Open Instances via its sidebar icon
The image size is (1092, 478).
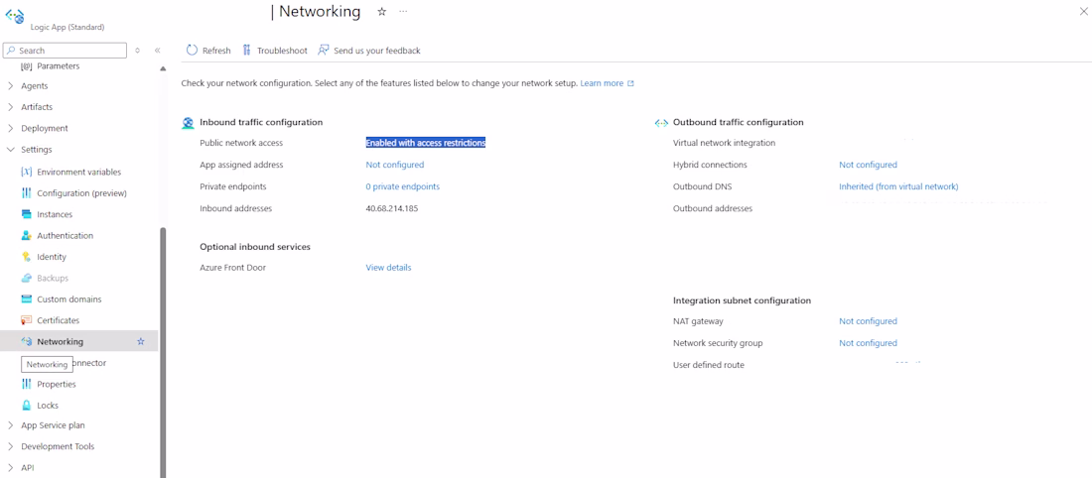(27, 214)
